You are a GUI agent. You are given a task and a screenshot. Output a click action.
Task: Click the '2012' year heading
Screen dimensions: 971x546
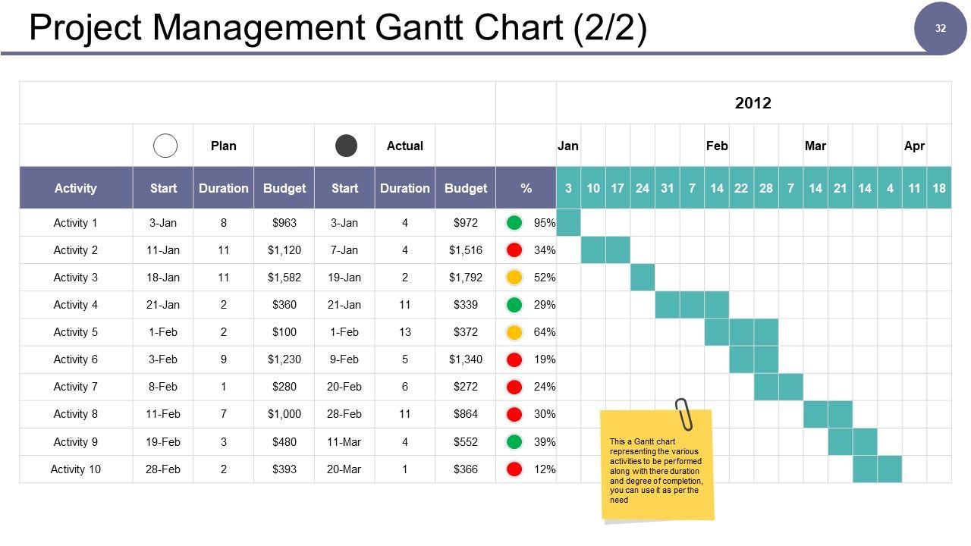pos(753,103)
